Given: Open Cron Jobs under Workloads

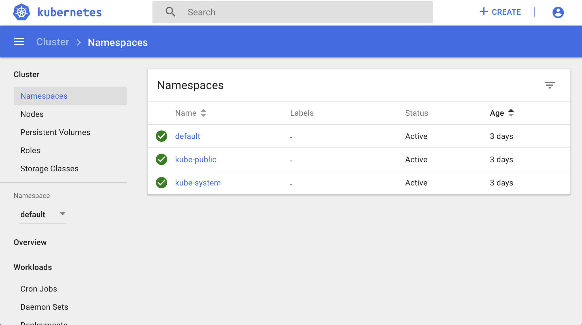Looking at the screenshot, I should point(39,289).
